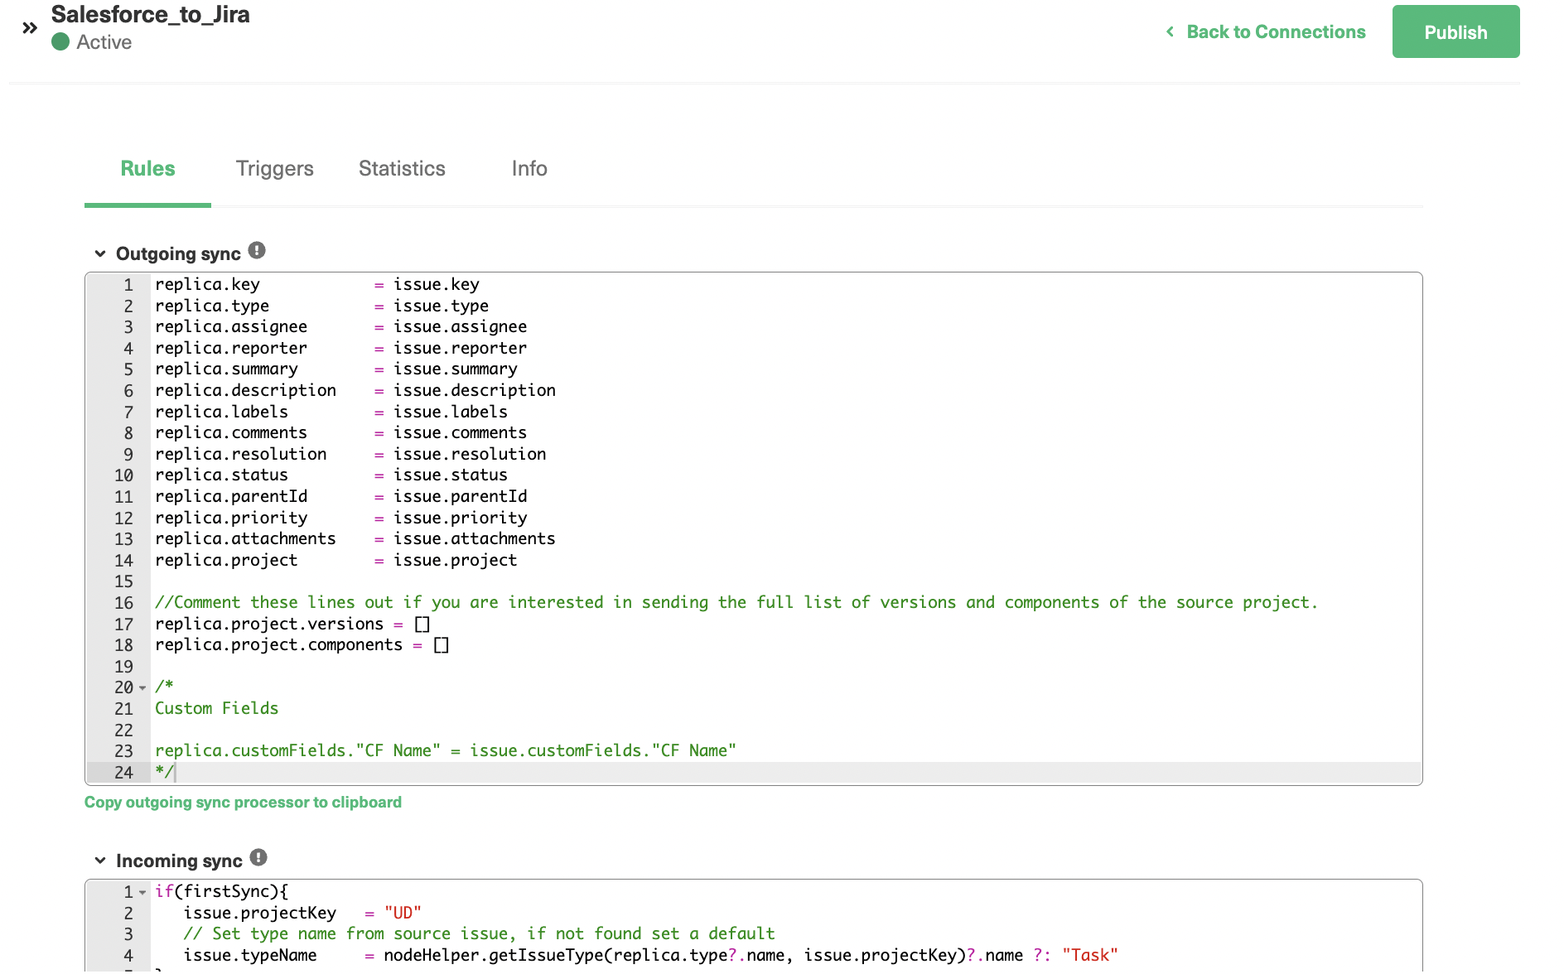Click the chevron beside Back to Connections

[1170, 31]
